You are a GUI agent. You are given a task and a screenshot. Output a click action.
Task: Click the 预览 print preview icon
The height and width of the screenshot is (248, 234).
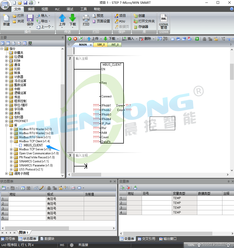pyautogui.click(x=94, y=16)
